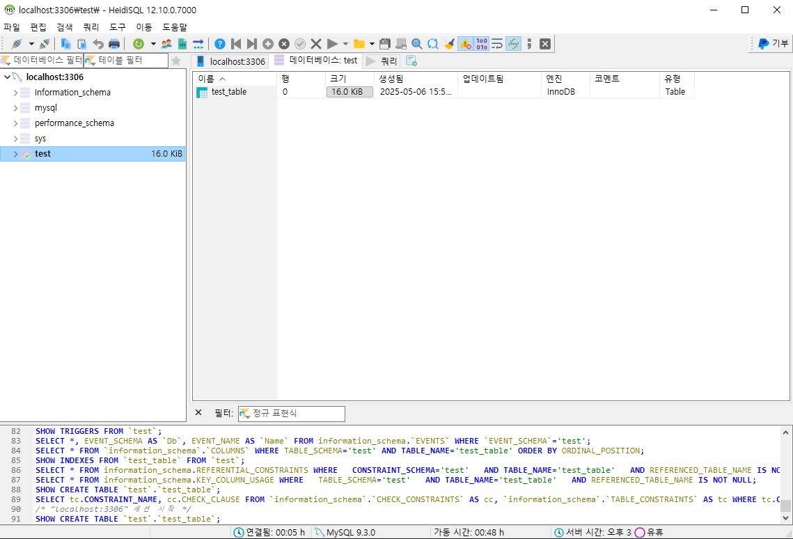Open the session manager plug icon
Image resolution: width=793 pixels, height=539 pixels.
point(17,44)
